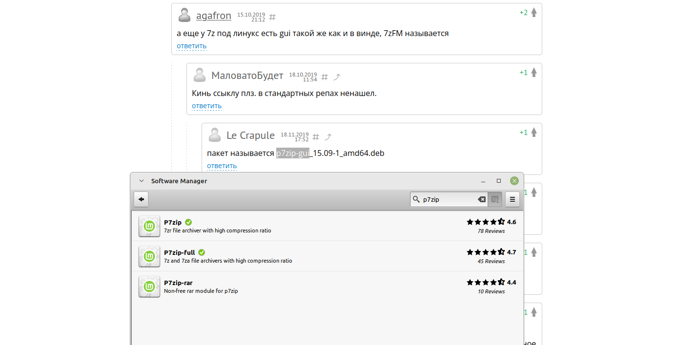The width and height of the screenshot is (696, 345).
Task: Upvote agafron's comment
Action: pos(534,13)
